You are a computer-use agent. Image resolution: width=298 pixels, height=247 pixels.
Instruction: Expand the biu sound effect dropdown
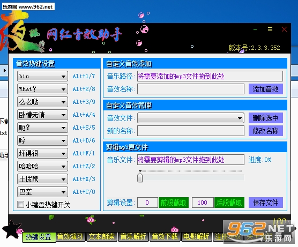point(42,77)
